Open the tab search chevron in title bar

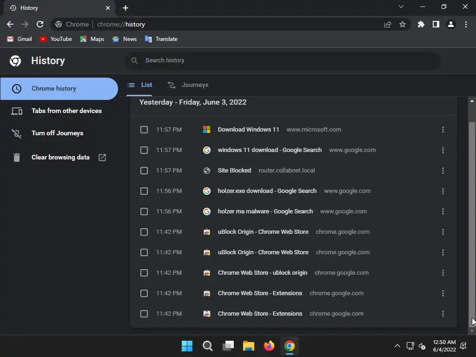[x=401, y=7]
